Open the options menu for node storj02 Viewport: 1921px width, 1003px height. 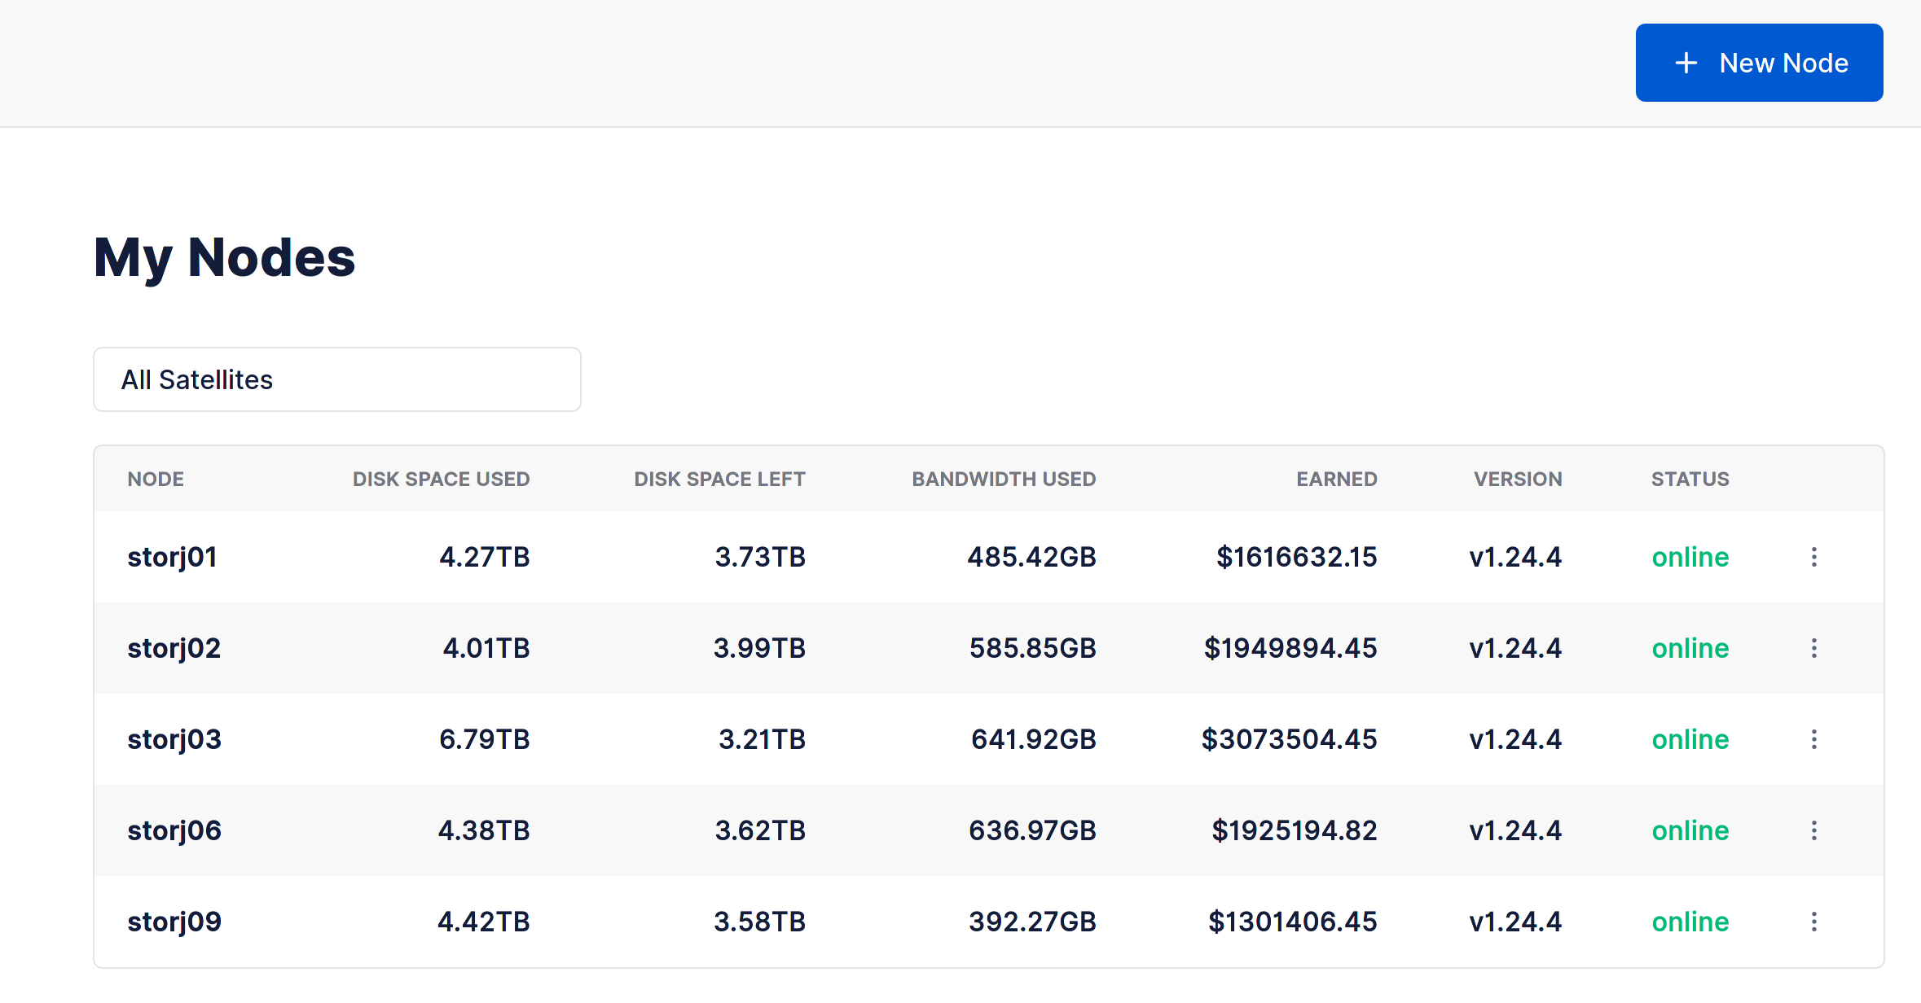point(1815,648)
